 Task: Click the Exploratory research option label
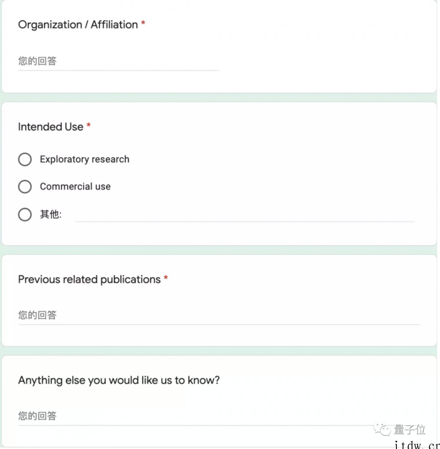tap(84, 159)
